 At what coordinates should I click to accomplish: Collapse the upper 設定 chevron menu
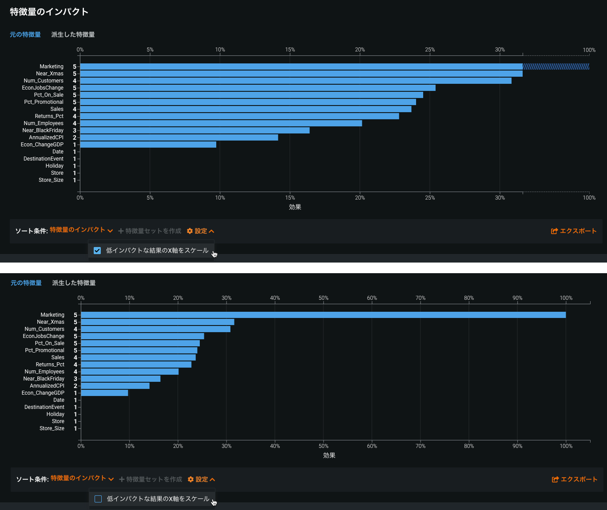[x=211, y=231]
